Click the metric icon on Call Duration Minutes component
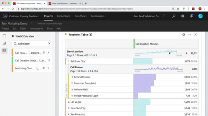This screenshot has width=208, height=116. click(49, 60)
